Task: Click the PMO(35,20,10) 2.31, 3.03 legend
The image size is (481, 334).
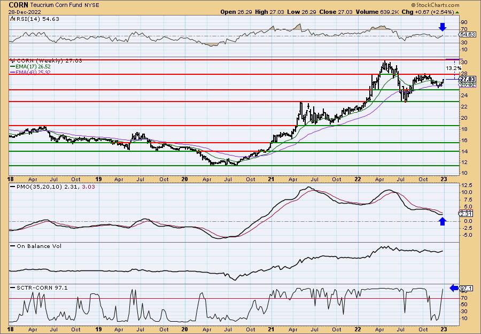Action: [53, 187]
